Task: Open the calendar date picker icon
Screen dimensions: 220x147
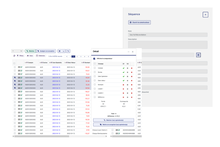Action: tap(199, 55)
